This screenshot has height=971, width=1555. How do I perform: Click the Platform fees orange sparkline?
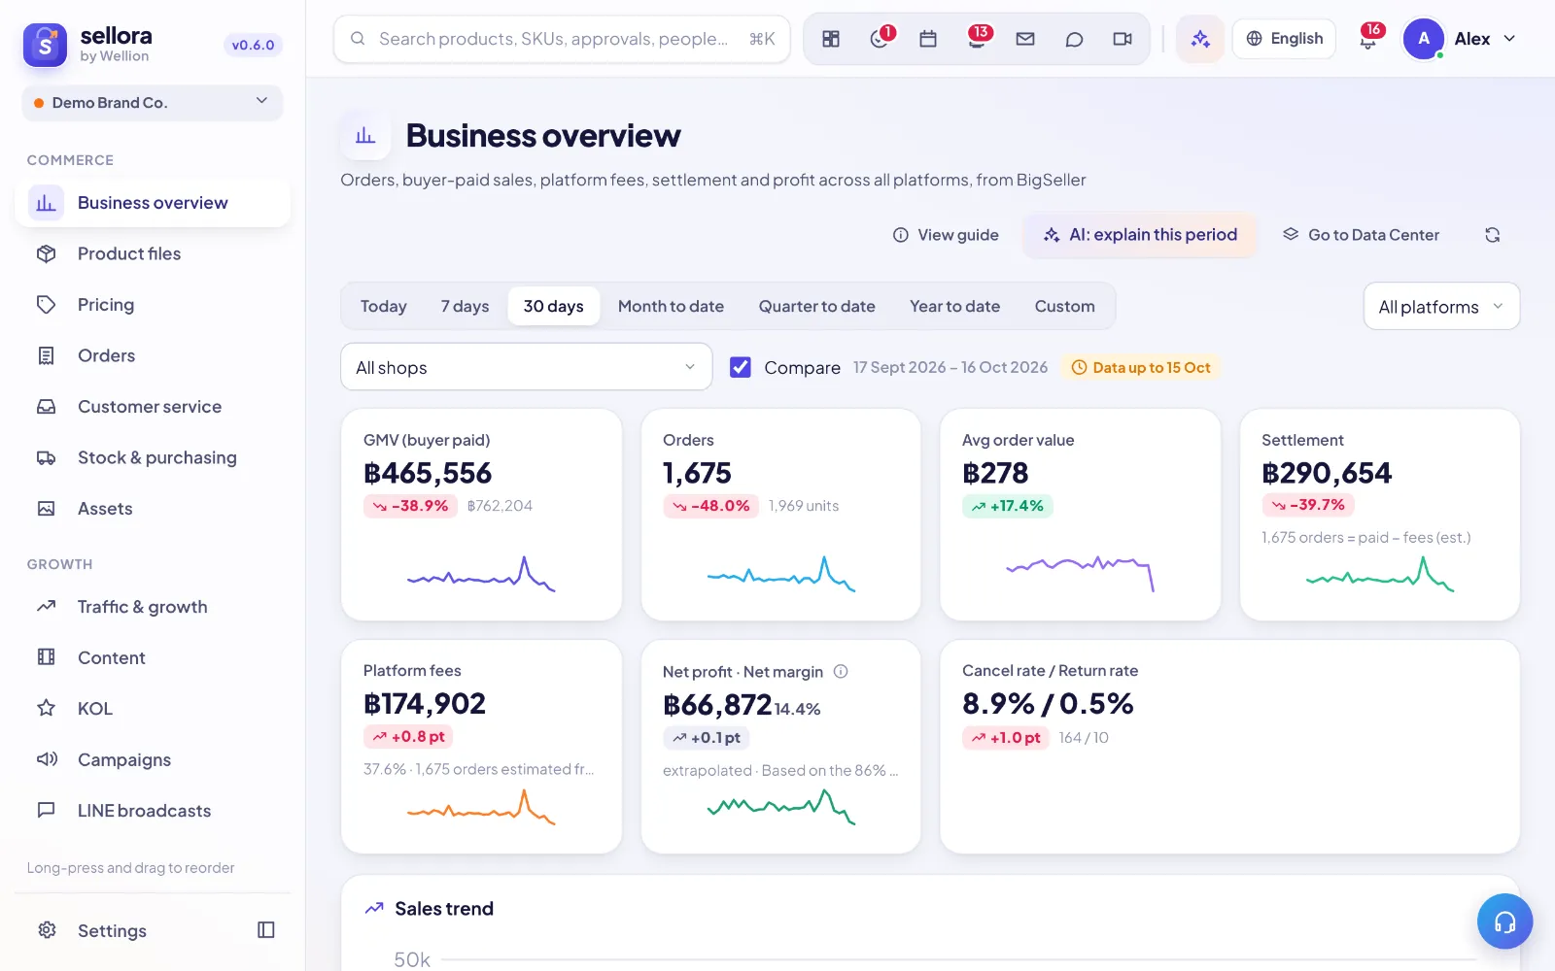[481, 807]
